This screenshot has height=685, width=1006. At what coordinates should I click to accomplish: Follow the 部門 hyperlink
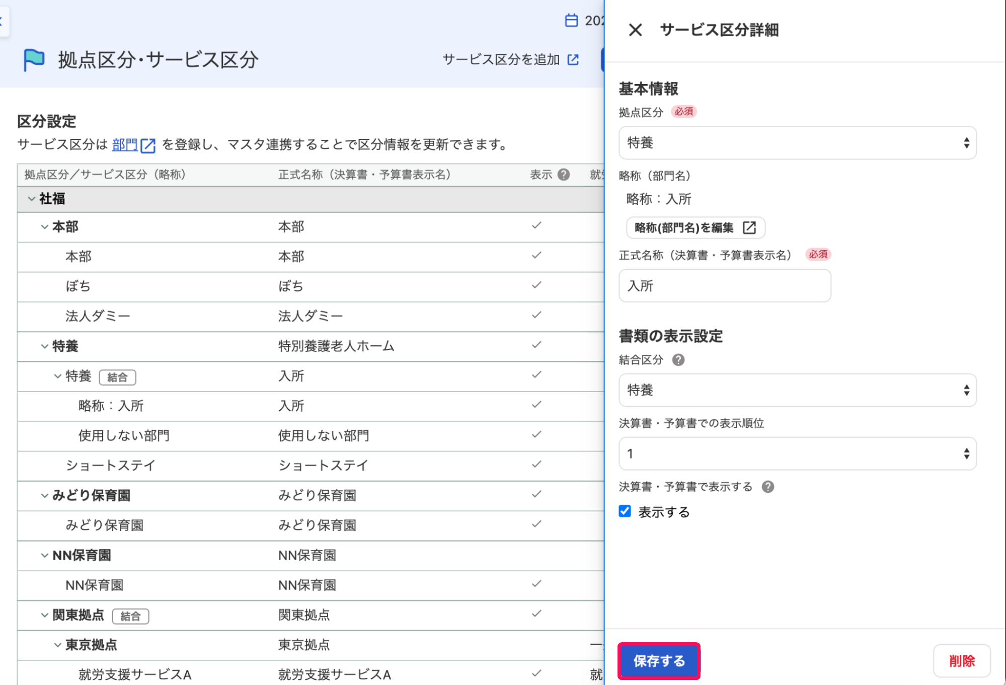pyautogui.click(x=125, y=145)
